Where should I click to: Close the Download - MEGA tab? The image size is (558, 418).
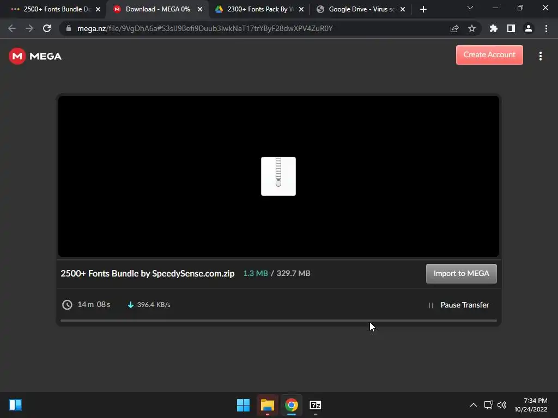pyautogui.click(x=200, y=9)
